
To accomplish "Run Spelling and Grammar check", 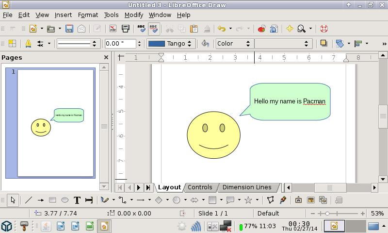I will [x=141, y=29].
